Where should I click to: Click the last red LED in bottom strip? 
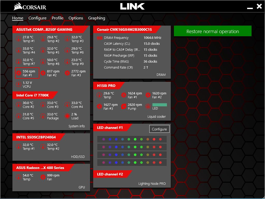point(160,163)
